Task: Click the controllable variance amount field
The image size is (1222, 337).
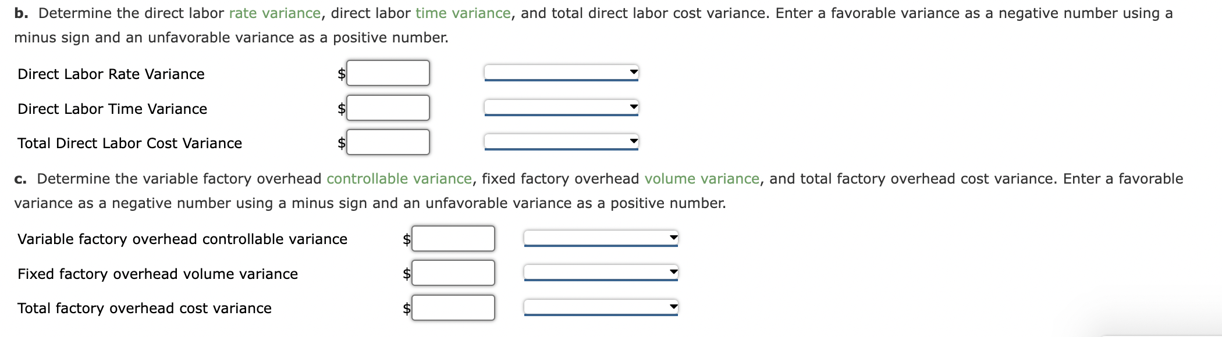Action: (x=453, y=238)
